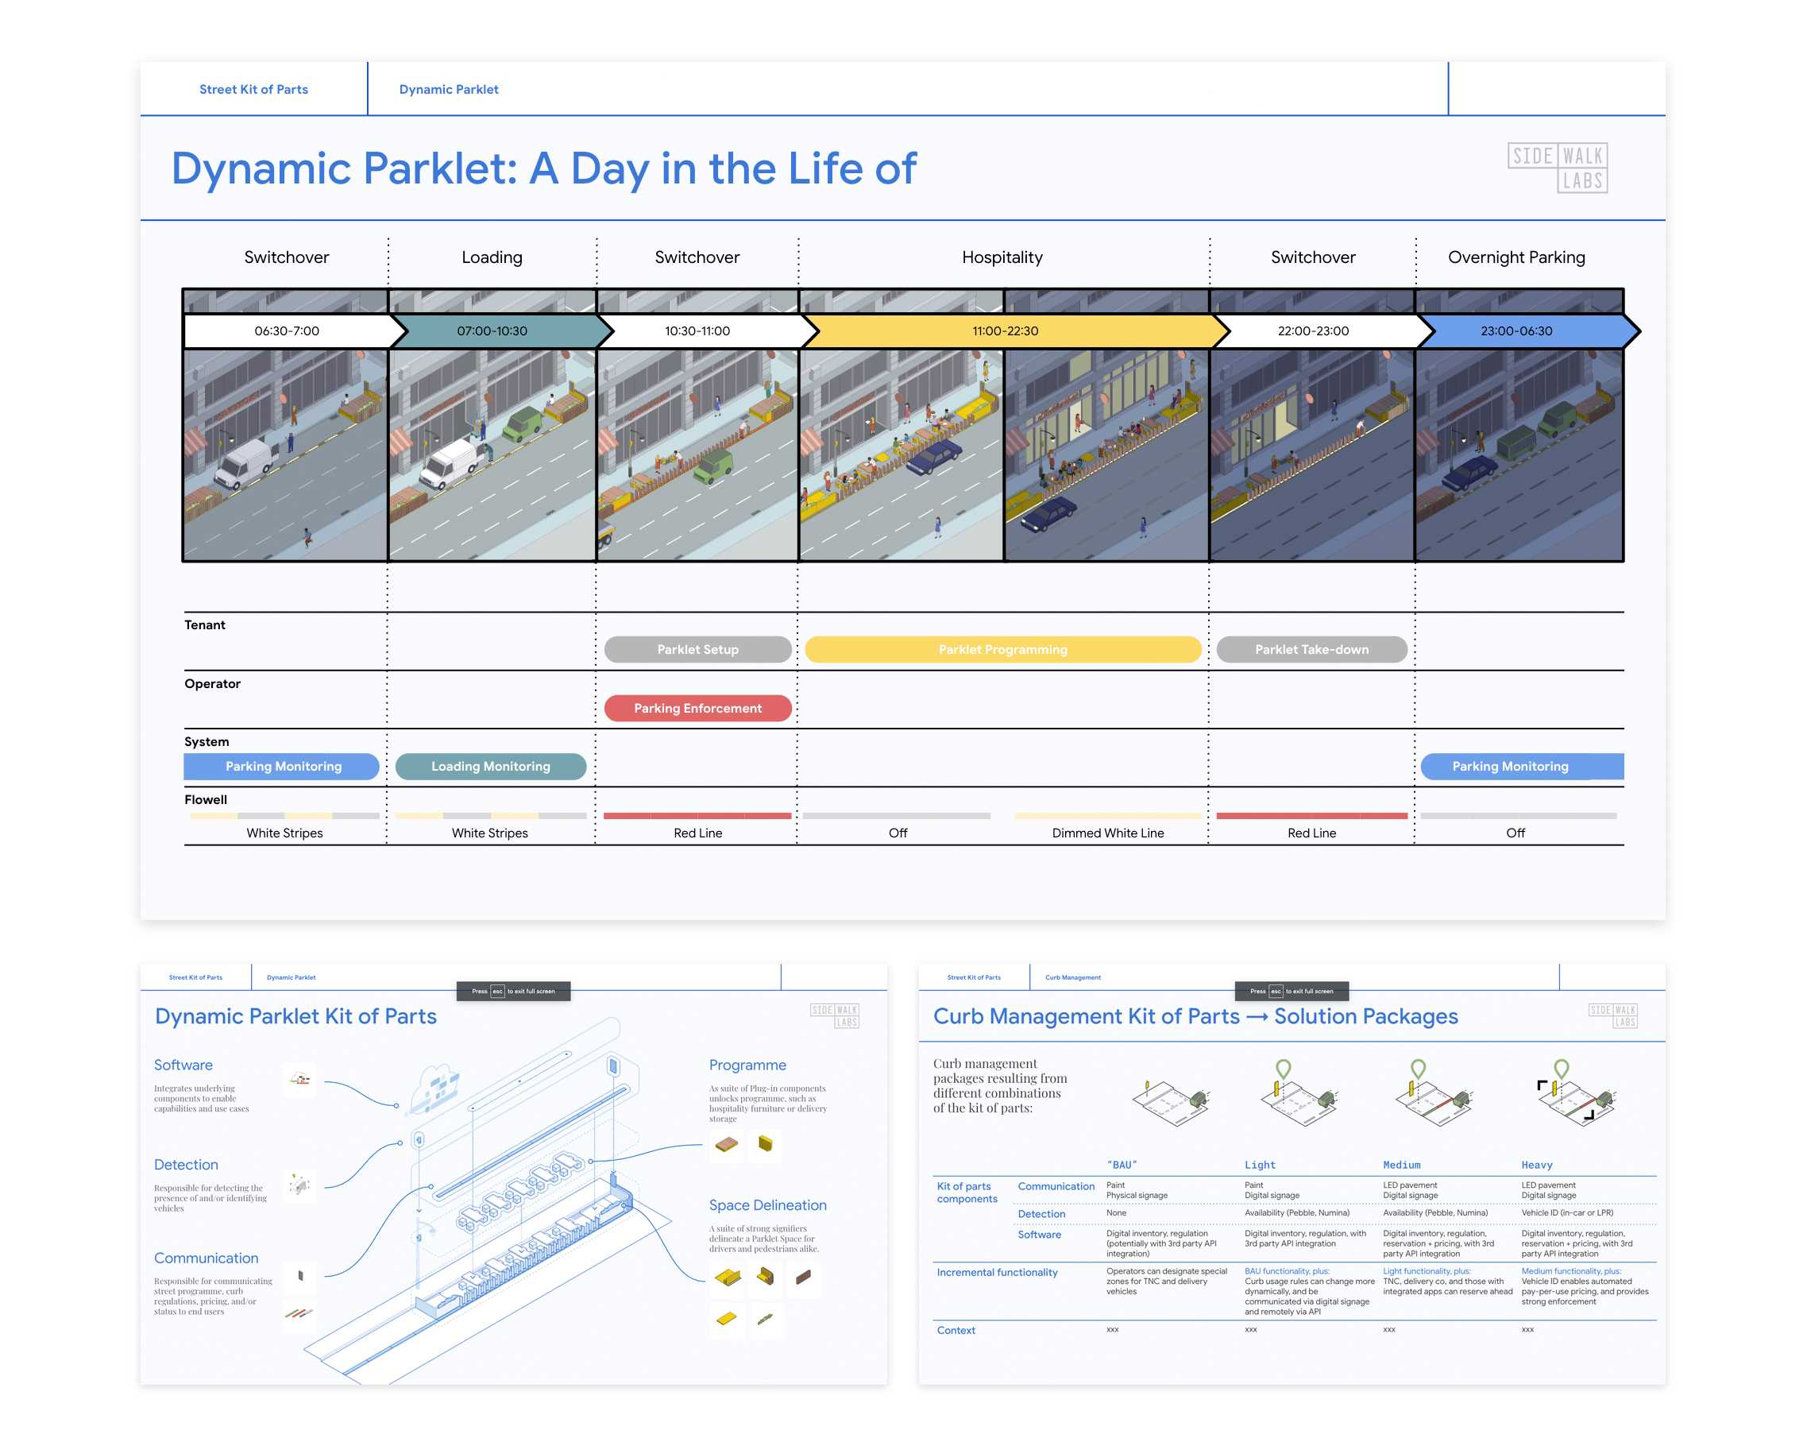Click the Dimmed White Line Flowell bar
Viewport: 1807px width, 1446px height.
(1107, 816)
